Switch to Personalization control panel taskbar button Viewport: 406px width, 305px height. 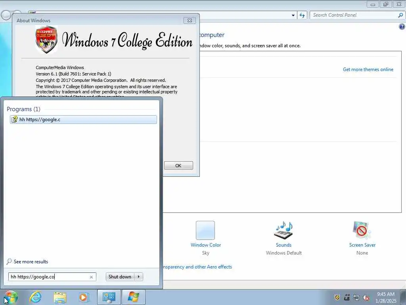click(x=109, y=297)
